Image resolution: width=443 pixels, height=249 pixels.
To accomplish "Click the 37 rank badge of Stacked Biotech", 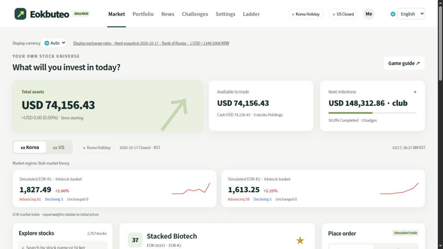I will (135, 240).
